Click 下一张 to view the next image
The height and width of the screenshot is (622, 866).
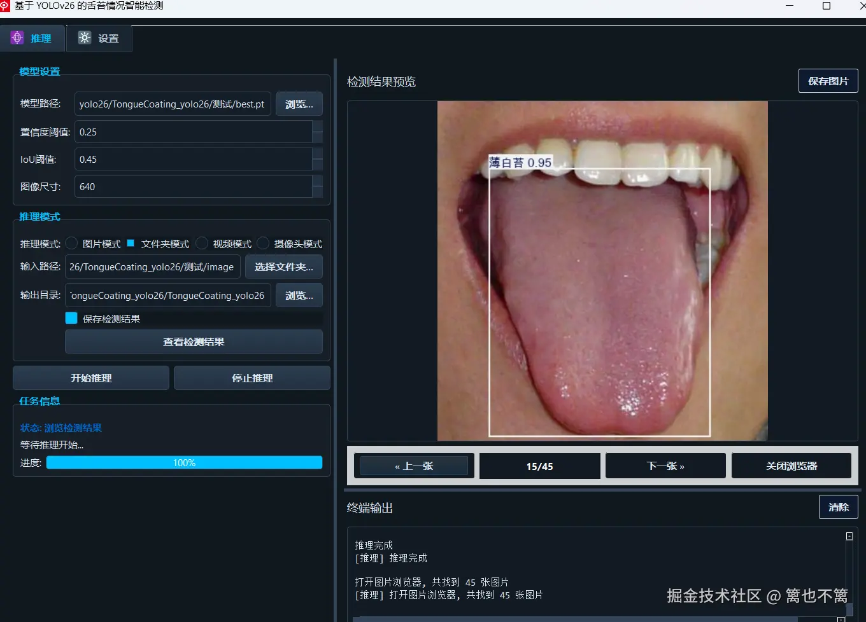[665, 466]
